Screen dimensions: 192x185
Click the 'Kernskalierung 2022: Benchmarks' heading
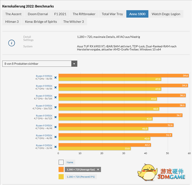28,6
